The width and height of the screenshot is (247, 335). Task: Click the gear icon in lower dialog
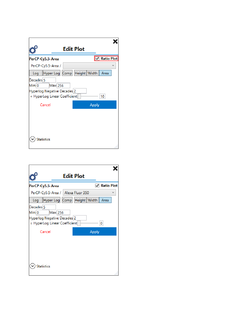tap(33, 177)
